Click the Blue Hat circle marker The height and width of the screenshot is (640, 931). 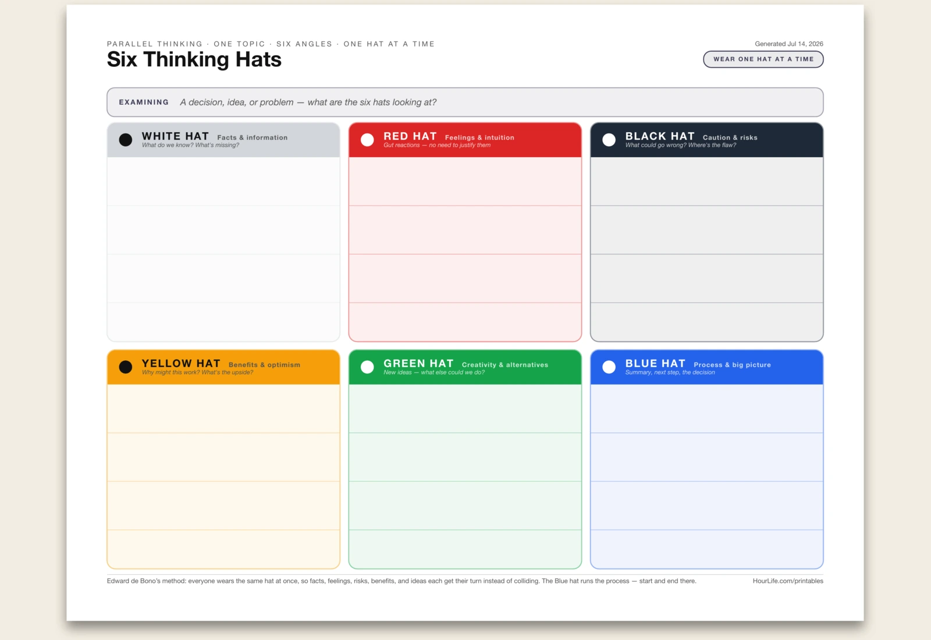tap(609, 367)
